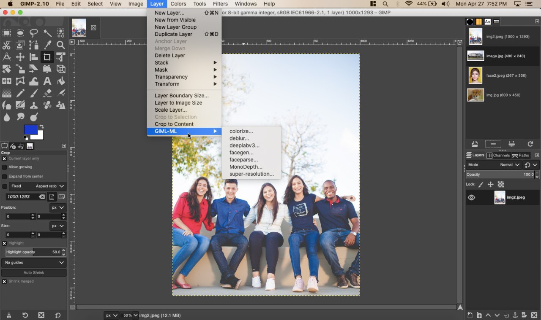Viewport: 541px width, 320px height.
Task: Select the Text tool in toolbox
Action: point(47,81)
